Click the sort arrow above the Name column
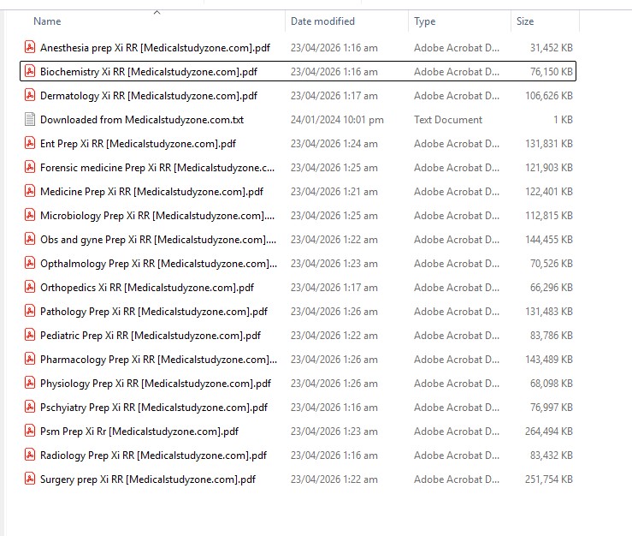The width and height of the screenshot is (632, 536). tap(157, 12)
